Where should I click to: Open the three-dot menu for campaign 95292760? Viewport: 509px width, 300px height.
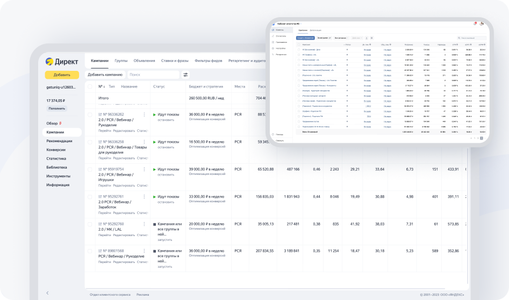pos(144,224)
